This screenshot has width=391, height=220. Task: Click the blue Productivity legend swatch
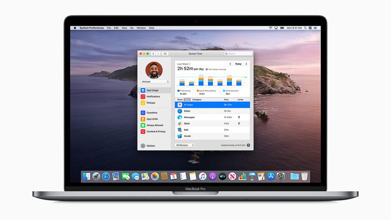pyautogui.click(x=178, y=91)
